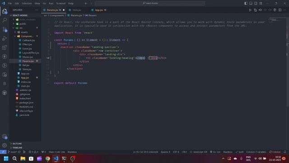
Task: Open the Search view in the activity bar
Action: point(5,20)
